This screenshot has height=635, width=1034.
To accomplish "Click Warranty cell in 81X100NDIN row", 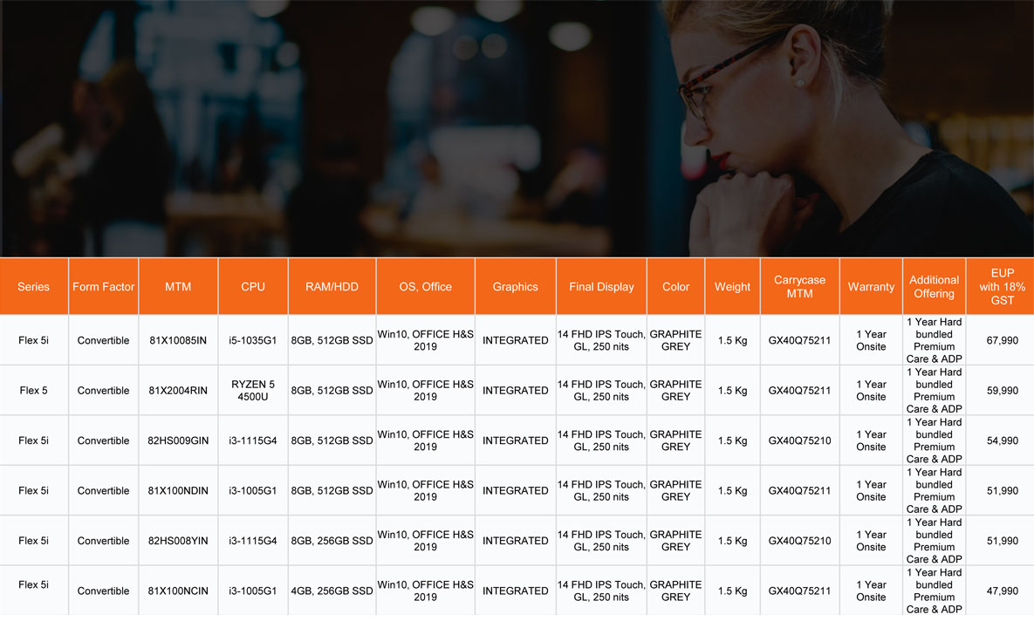I will coord(871,490).
